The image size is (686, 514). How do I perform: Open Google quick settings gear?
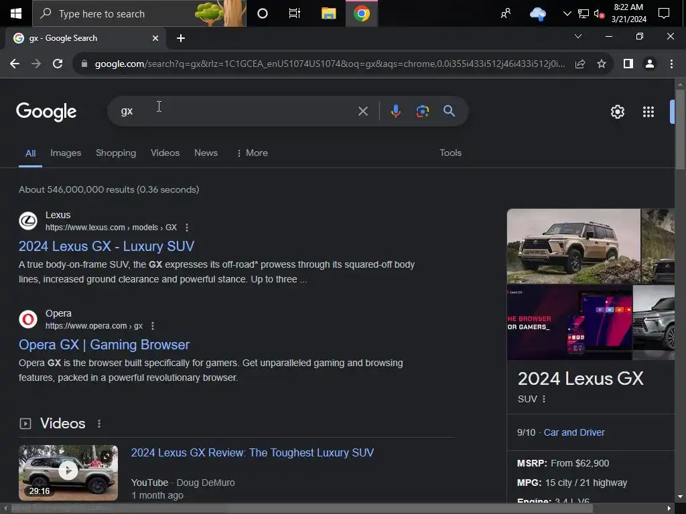617,112
